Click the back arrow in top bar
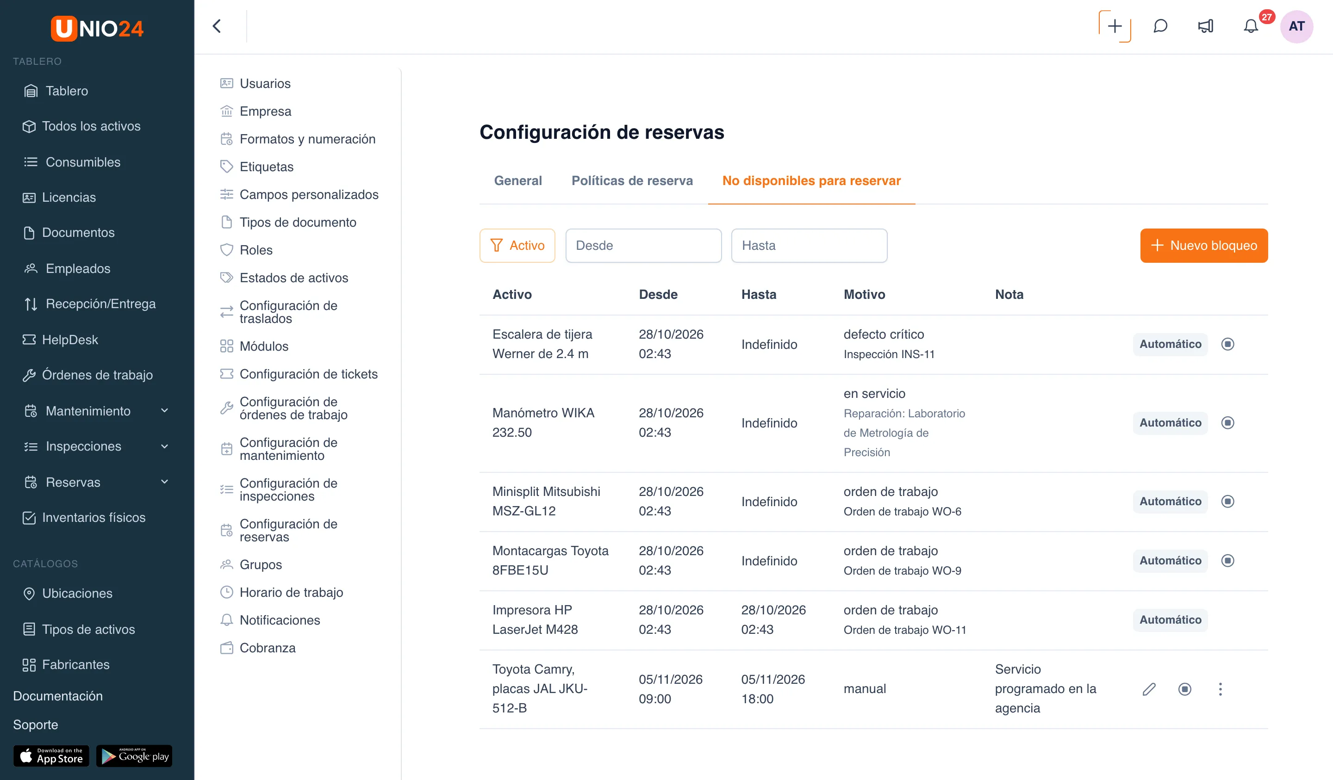 217,26
